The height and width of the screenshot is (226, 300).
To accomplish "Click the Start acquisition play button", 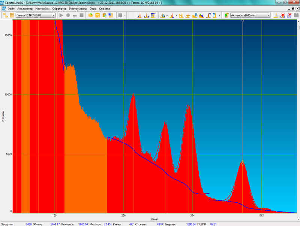I will coord(61,15).
